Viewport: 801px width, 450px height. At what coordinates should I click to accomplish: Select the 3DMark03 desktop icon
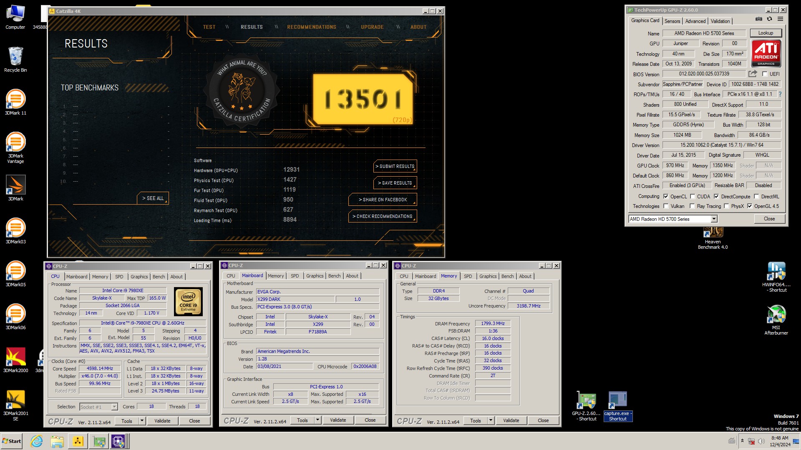[x=15, y=231]
